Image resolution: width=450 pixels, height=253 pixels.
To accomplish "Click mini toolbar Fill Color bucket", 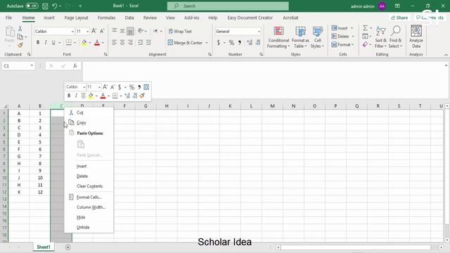I will click(91, 96).
